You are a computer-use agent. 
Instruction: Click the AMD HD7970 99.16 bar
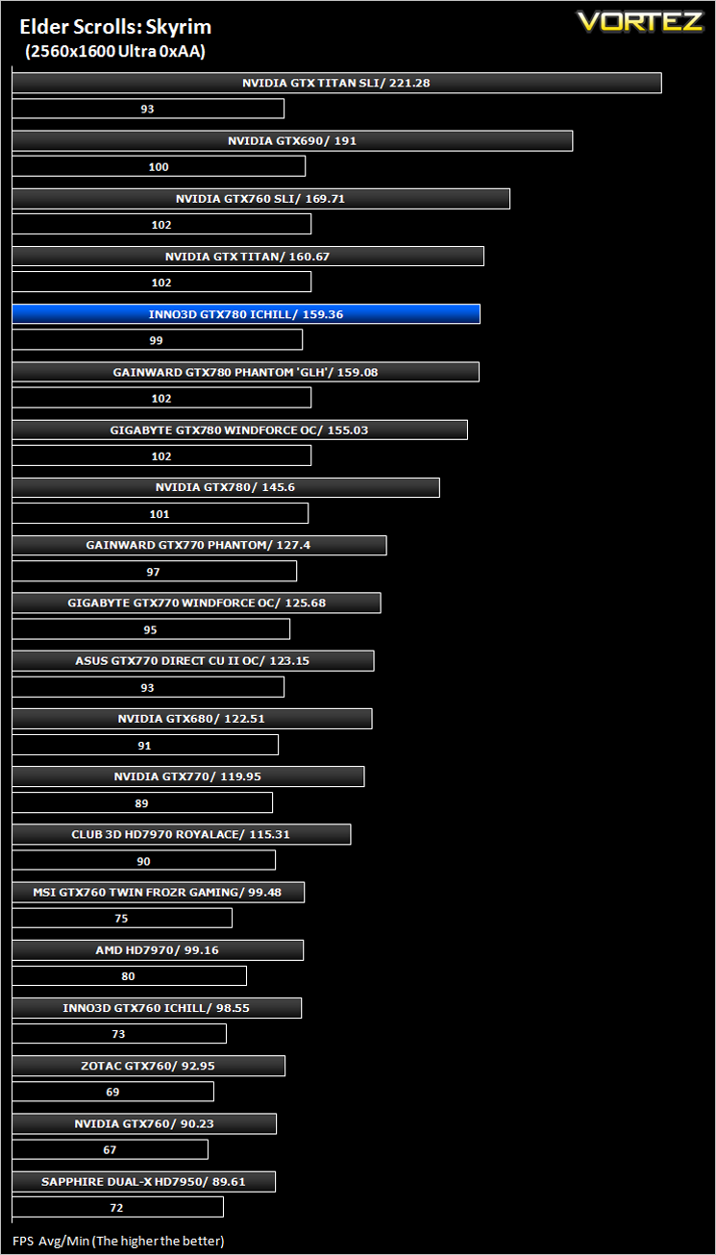click(x=158, y=949)
